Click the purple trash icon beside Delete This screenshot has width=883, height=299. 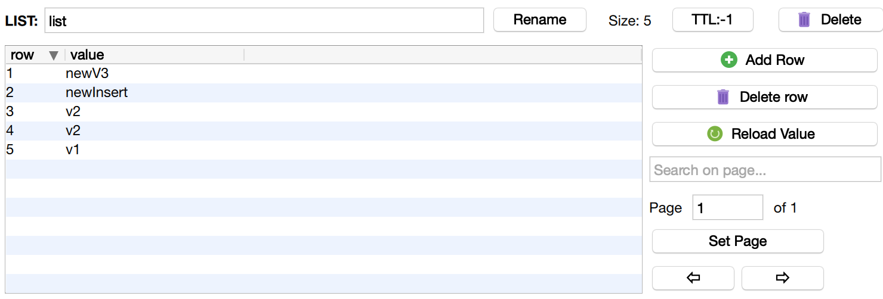point(804,20)
